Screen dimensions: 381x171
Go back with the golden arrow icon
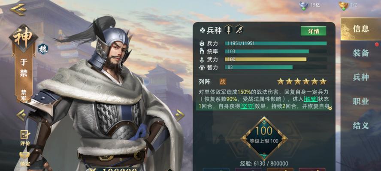[18, 9]
